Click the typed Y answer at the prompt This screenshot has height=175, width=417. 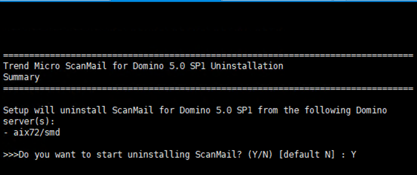353,155
